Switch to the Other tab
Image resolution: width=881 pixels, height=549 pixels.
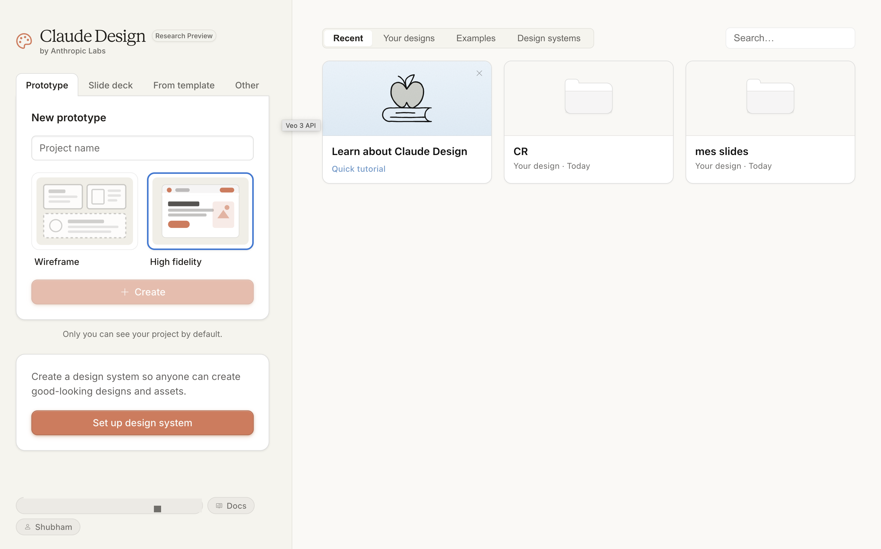point(247,85)
